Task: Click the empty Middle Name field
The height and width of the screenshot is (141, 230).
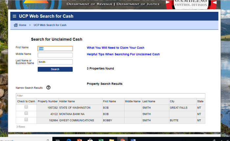Action: pyautogui.click(x=55, y=55)
